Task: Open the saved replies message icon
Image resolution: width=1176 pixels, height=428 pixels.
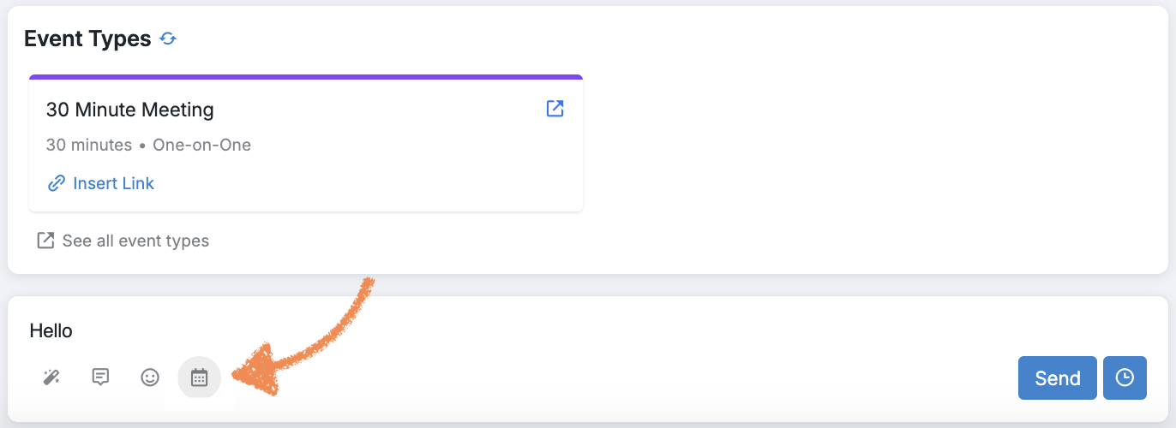Action: point(100,377)
